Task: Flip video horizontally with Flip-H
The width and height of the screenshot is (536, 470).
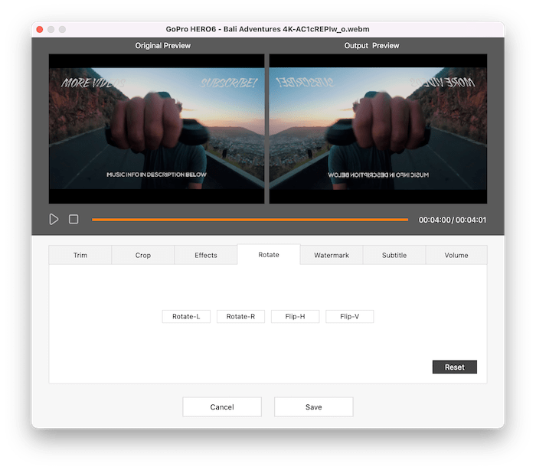Action: point(295,316)
